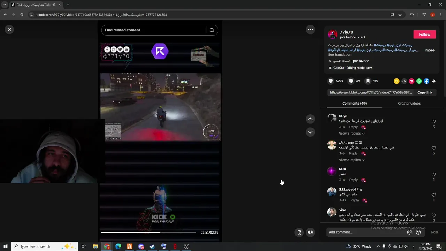Screen dimensions: 446x251
Task: Click the search magnifier in Find related content
Action: tap(212, 30)
